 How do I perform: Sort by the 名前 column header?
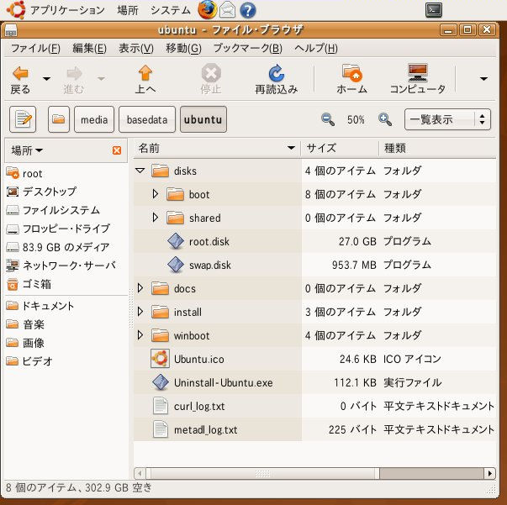point(217,148)
